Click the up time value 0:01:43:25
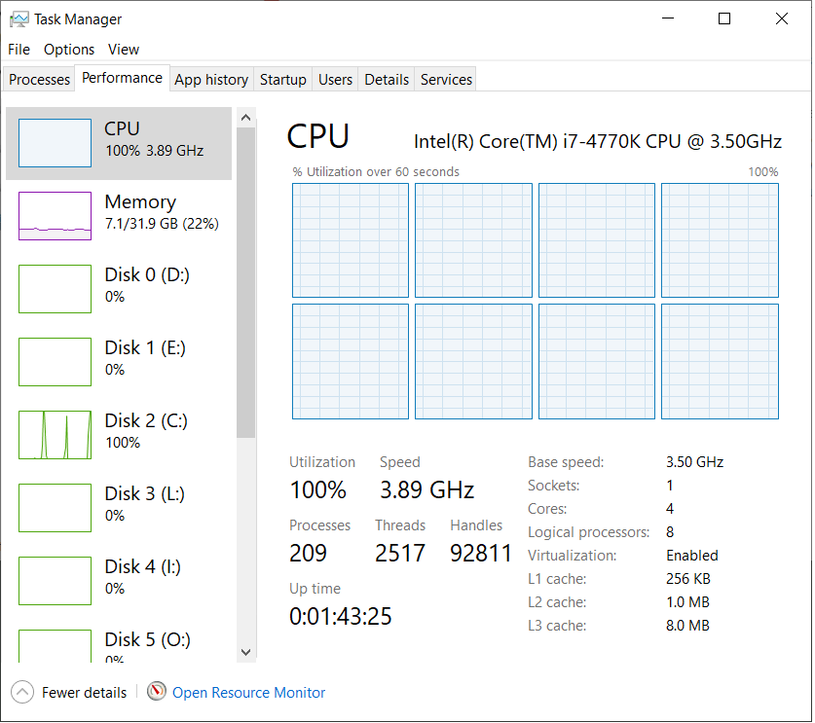The width and height of the screenshot is (815, 723). [341, 618]
